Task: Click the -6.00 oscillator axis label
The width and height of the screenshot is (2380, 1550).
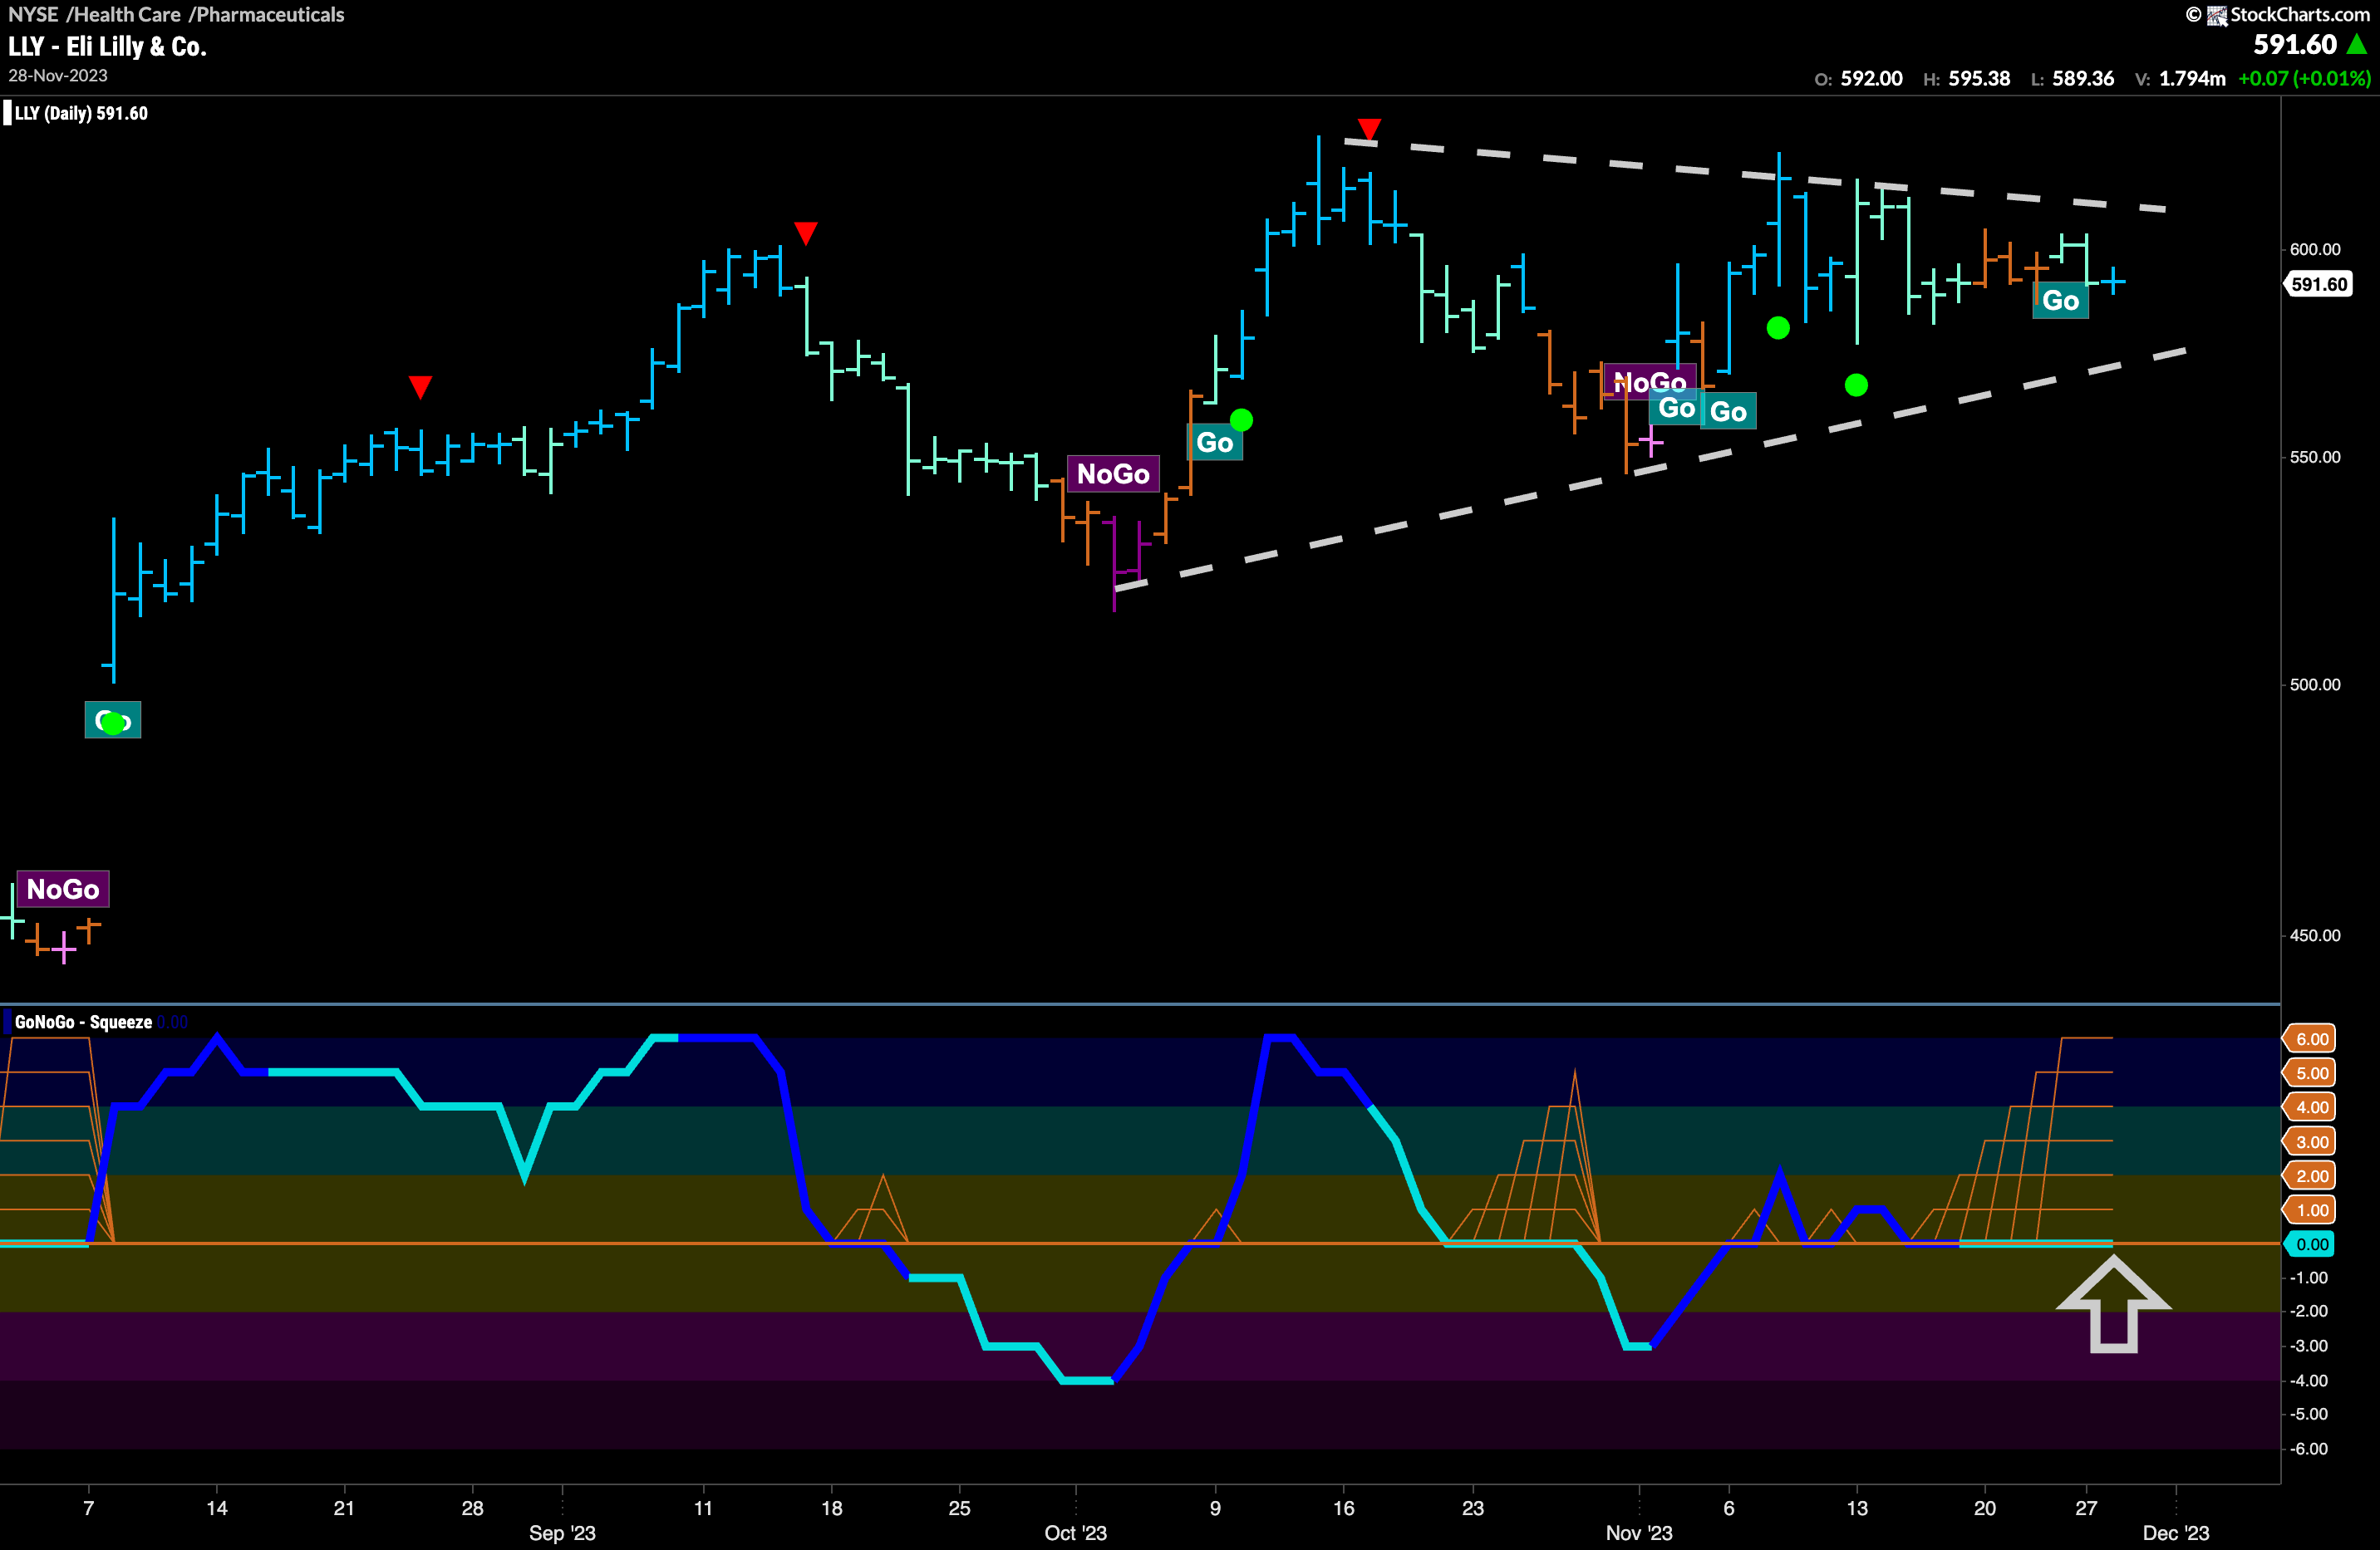Action: point(2309,1449)
